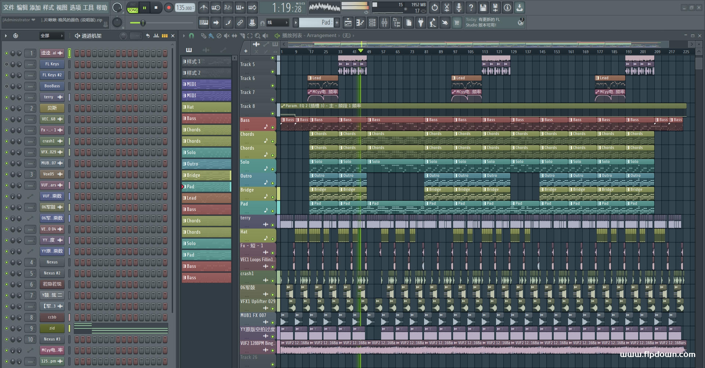705x368 pixels.
Task: Toggle the magnet snap icon in playlist
Action: coord(191,36)
